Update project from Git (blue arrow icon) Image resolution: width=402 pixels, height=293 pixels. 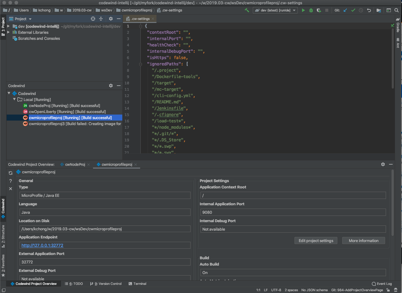coord(345,10)
